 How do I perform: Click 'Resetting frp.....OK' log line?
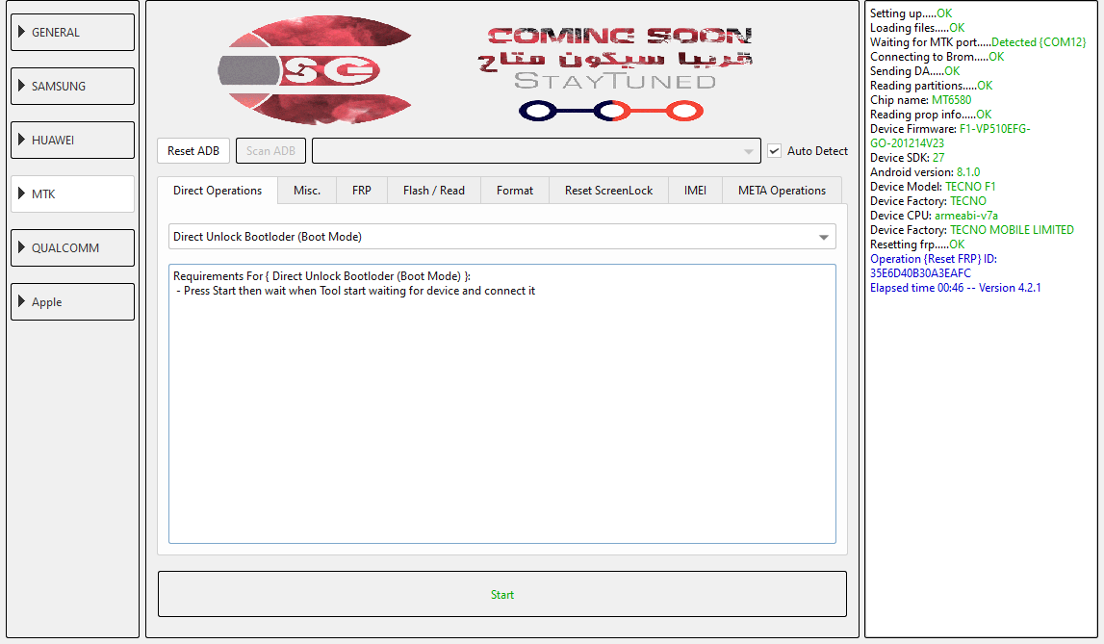click(917, 245)
